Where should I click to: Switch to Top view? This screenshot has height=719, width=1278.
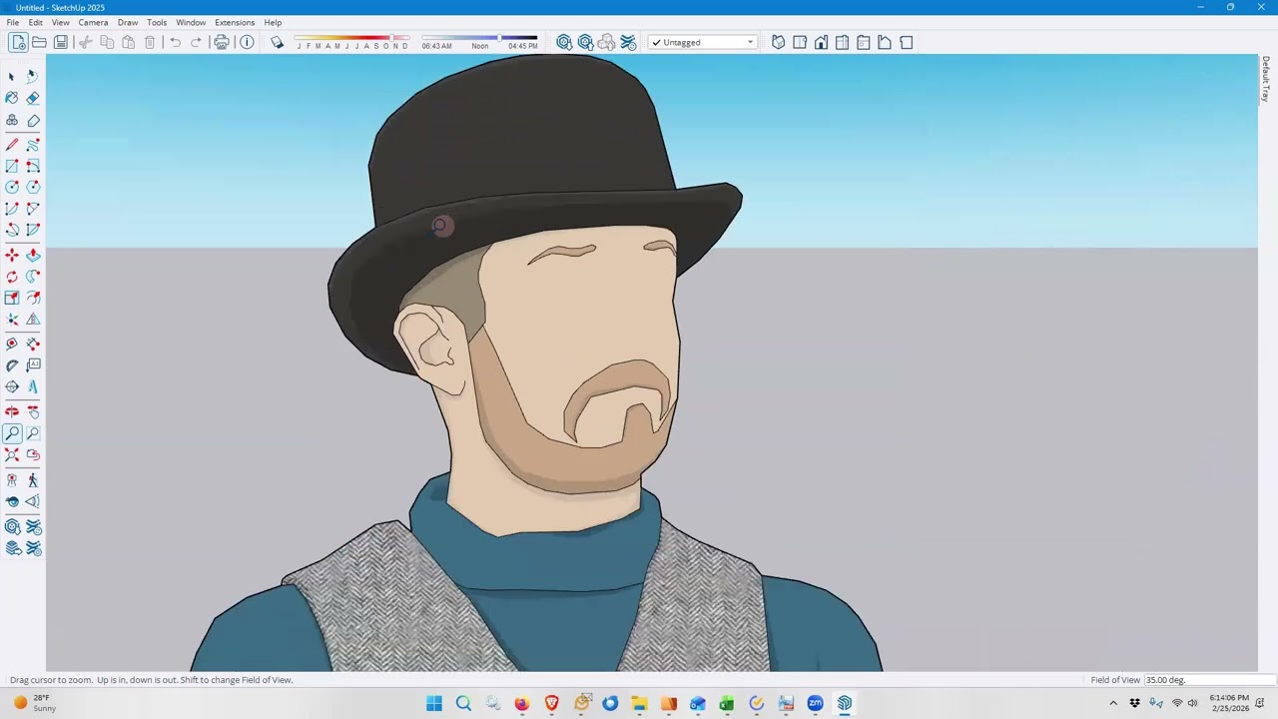coord(800,42)
